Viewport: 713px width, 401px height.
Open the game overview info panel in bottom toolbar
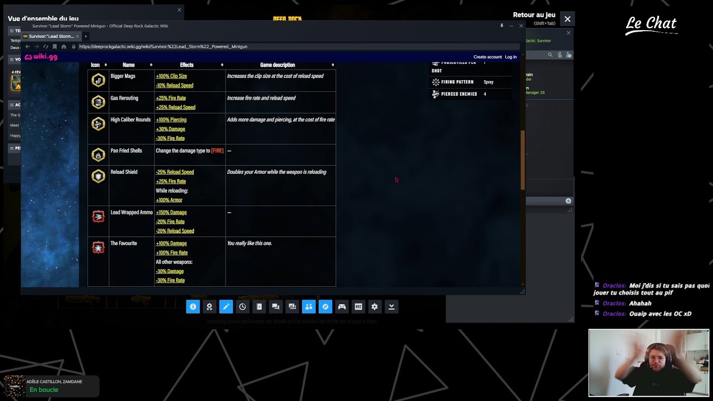[193, 306]
